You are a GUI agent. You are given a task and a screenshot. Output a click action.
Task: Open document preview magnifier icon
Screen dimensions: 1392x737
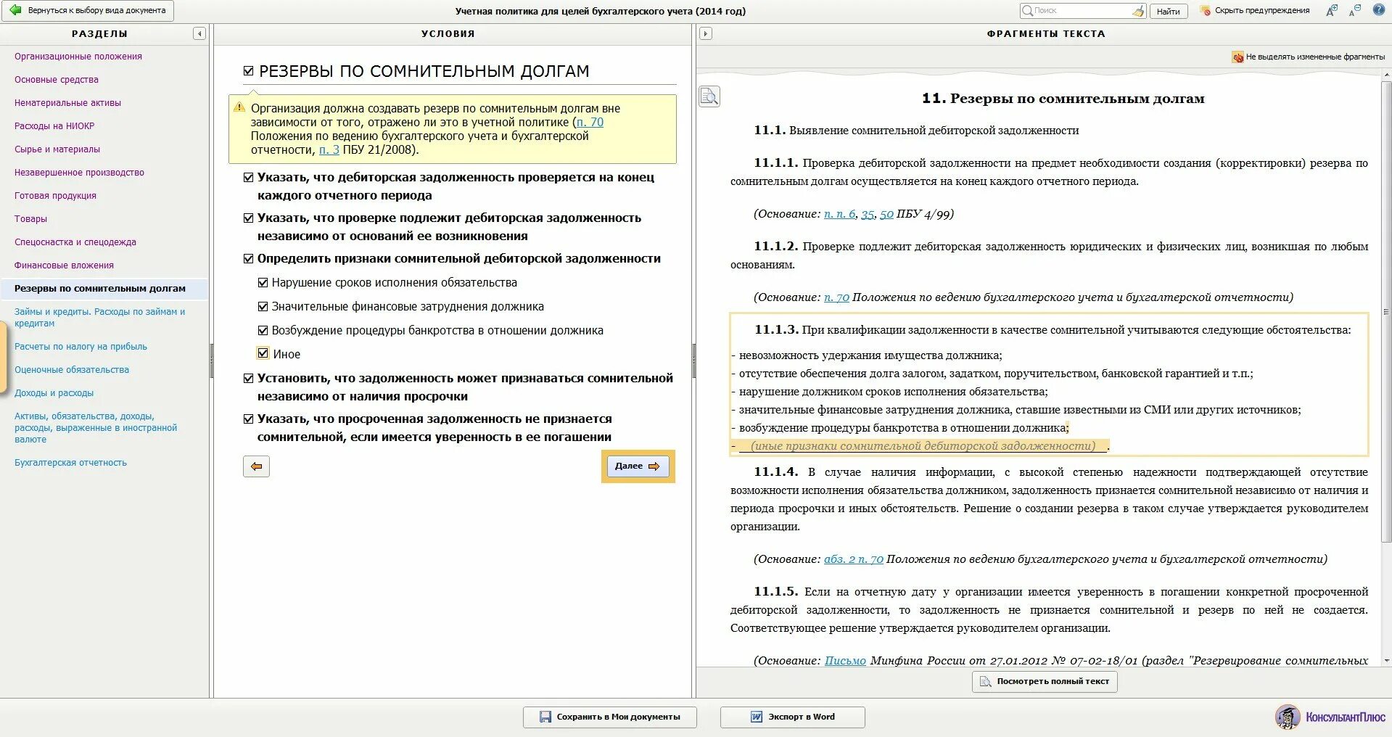click(x=709, y=96)
